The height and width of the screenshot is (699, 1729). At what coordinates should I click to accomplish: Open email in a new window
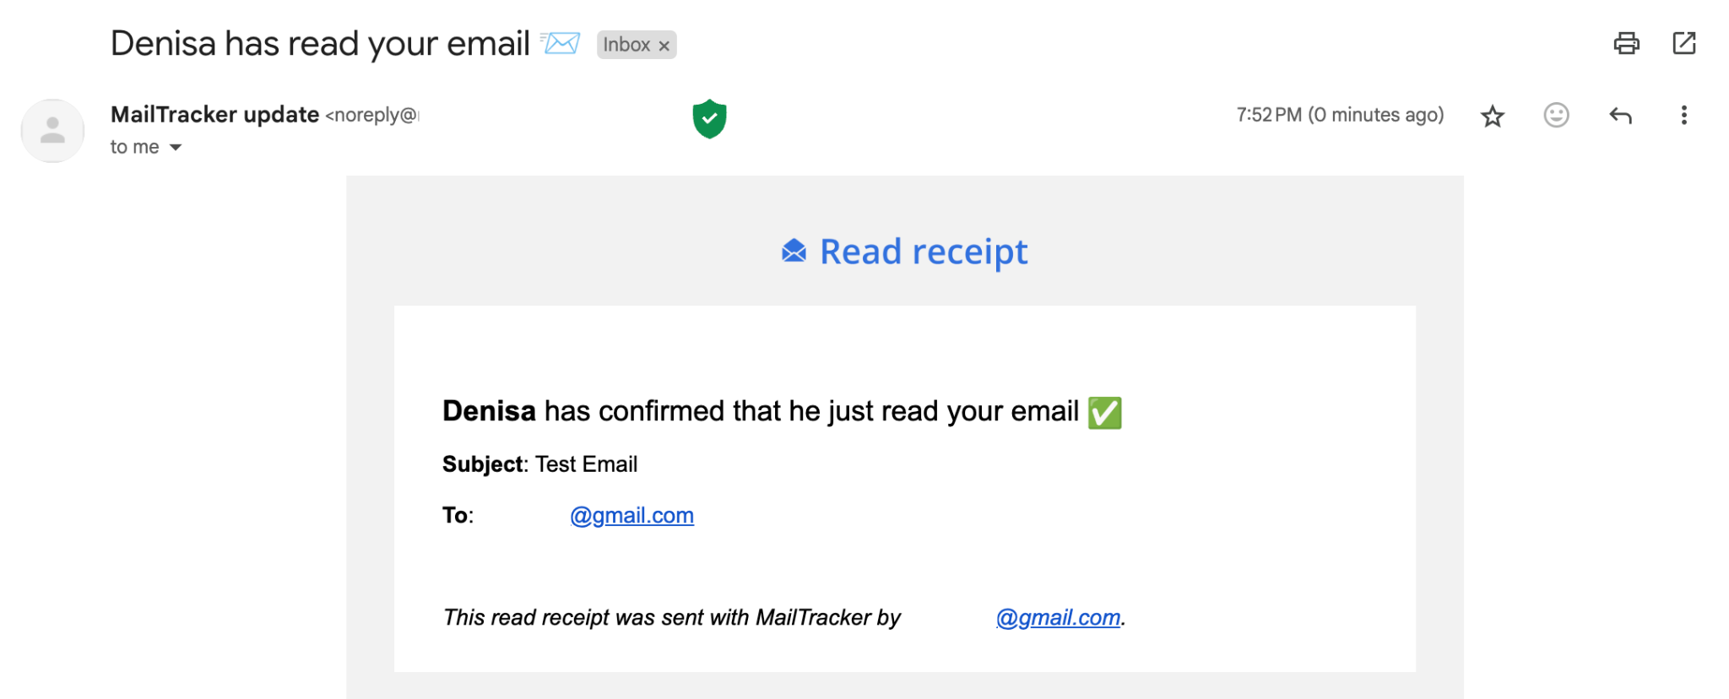click(1685, 42)
